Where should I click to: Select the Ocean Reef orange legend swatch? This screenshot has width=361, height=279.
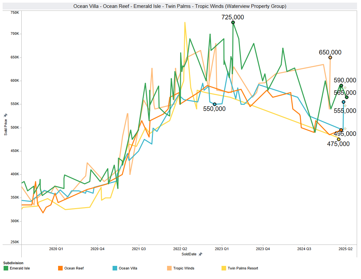(60, 268)
